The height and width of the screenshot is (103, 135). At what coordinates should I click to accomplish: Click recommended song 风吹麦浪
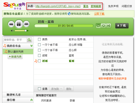pos(46,101)
